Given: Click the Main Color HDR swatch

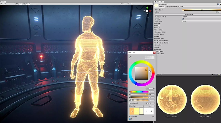Looking at the screenshot, I should (x=202, y=10).
